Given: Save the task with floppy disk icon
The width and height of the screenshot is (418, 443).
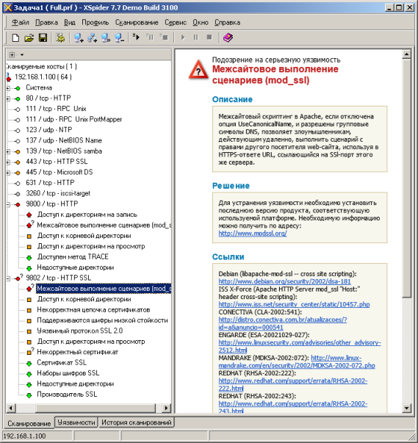Looking at the screenshot, I should [x=43, y=37].
